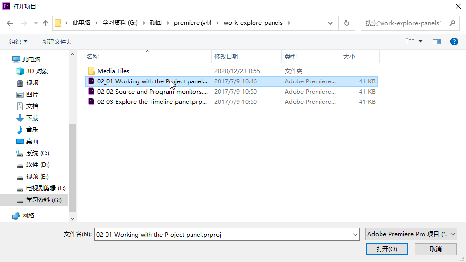
Task: Click breadcrumb 颜回 in address bar
Action: point(156,23)
